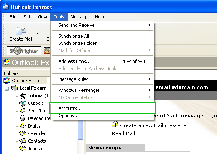Open the Help menu
The image size is (217, 154).
(99, 17)
